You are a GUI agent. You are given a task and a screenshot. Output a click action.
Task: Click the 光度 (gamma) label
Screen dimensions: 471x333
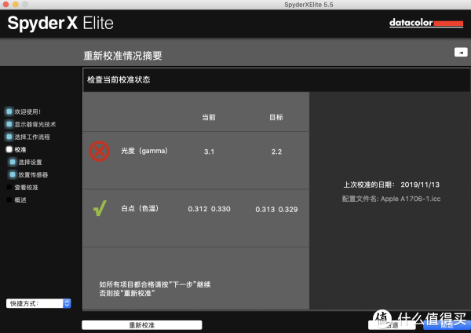pos(144,151)
